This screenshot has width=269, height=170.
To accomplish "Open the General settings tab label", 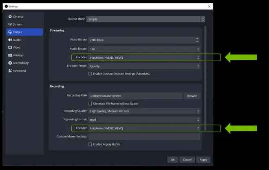I will click(18, 17).
